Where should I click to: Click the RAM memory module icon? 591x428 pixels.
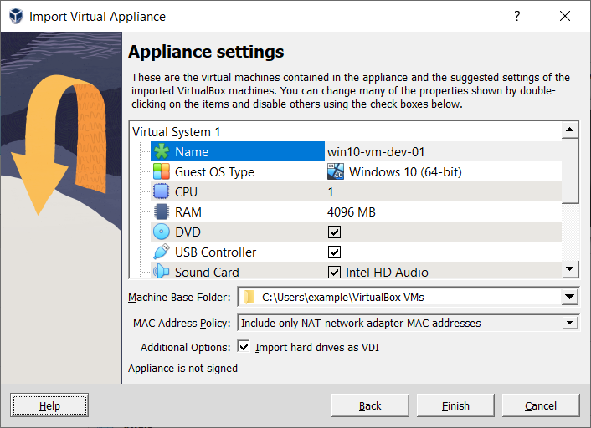tap(162, 211)
